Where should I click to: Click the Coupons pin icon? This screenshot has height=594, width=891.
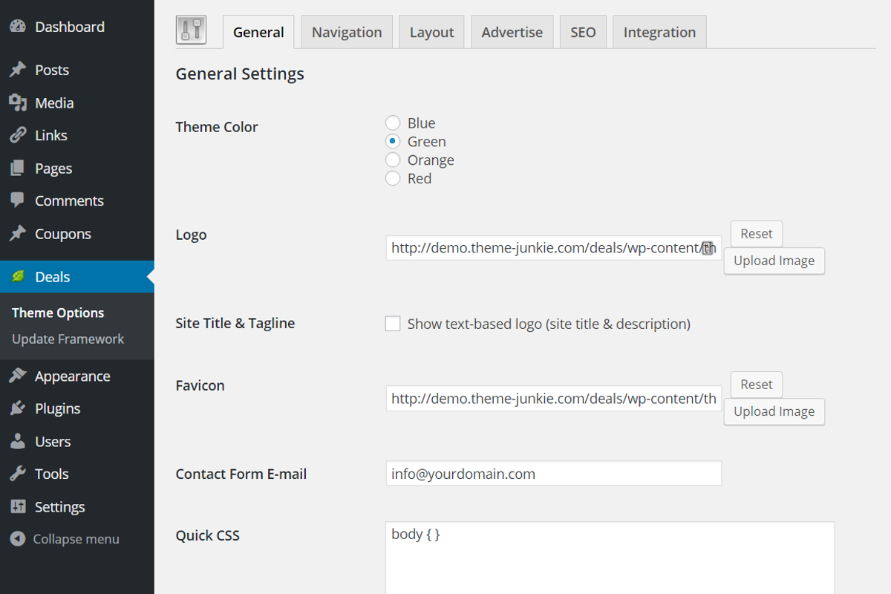pyautogui.click(x=18, y=234)
